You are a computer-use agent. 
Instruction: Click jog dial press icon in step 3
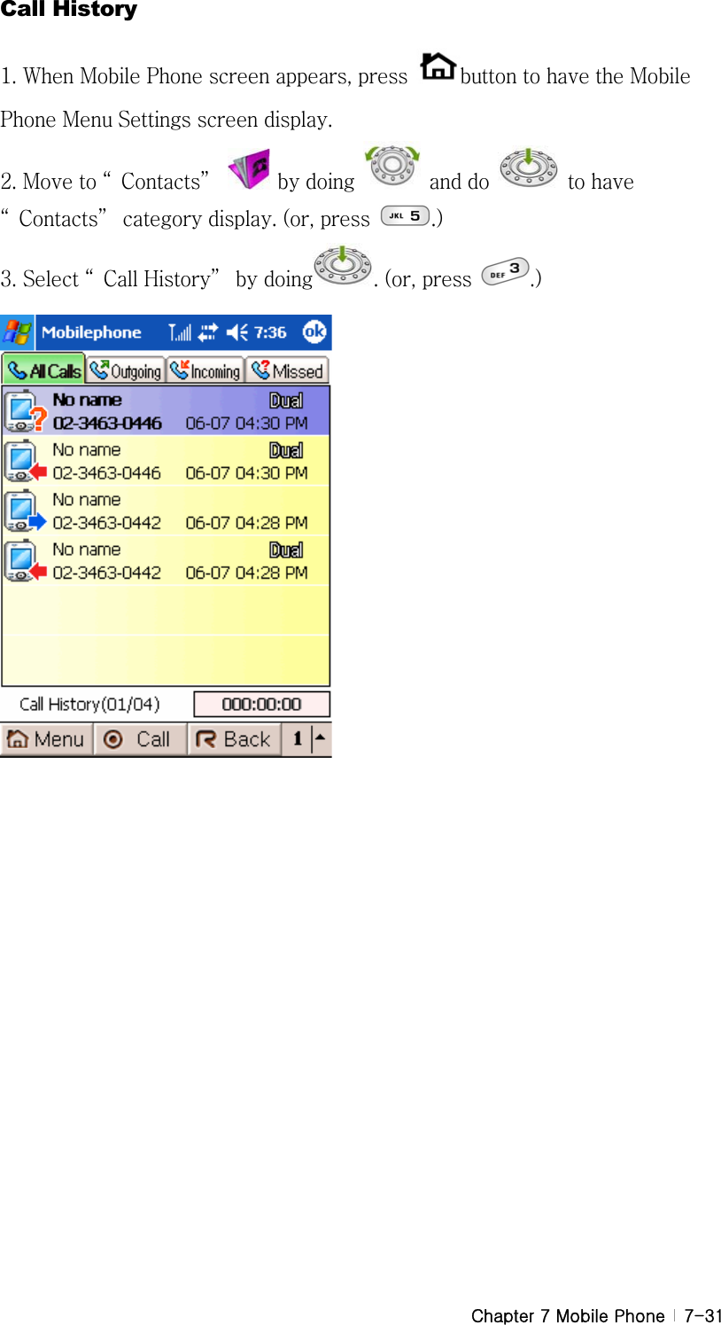click(x=343, y=265)
